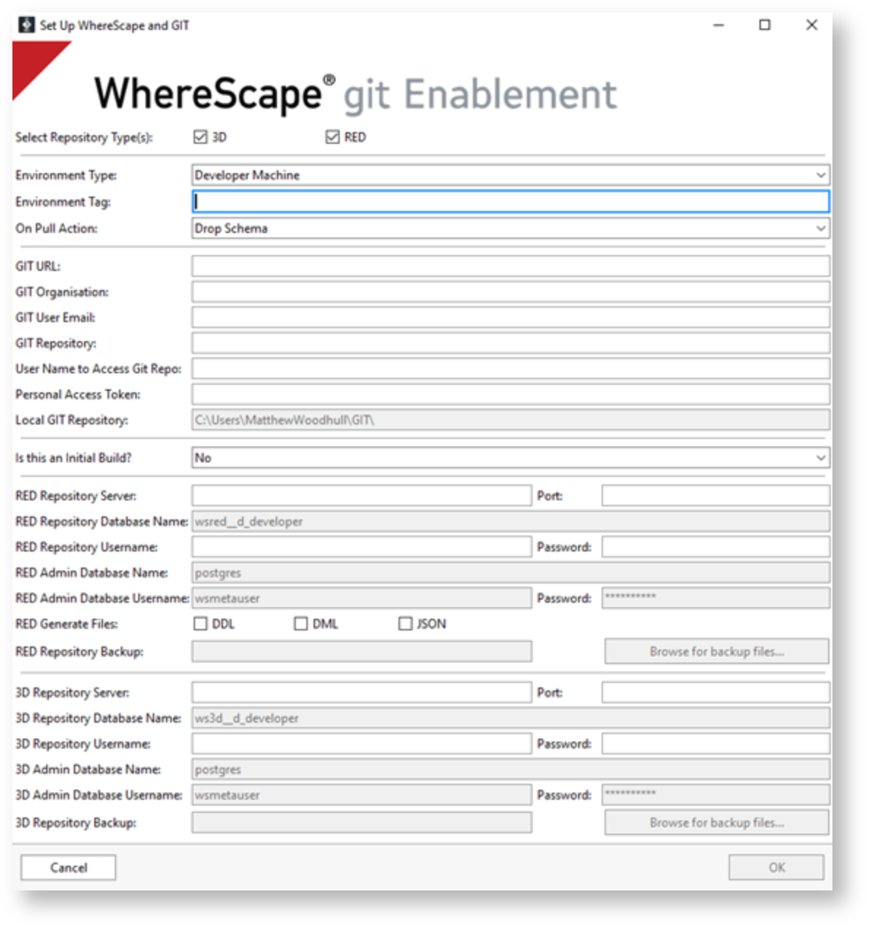
Task: Click the GIT Organisation input field
Action: pyautogui.click(x=511, y=292)
